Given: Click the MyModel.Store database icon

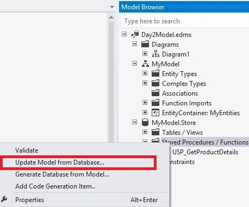Looking at the screenshot, I should [x=145, y=122].
